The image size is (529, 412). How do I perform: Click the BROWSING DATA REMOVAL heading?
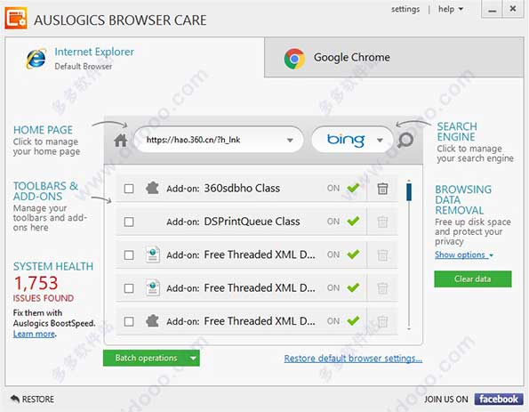tap(463, 199)
